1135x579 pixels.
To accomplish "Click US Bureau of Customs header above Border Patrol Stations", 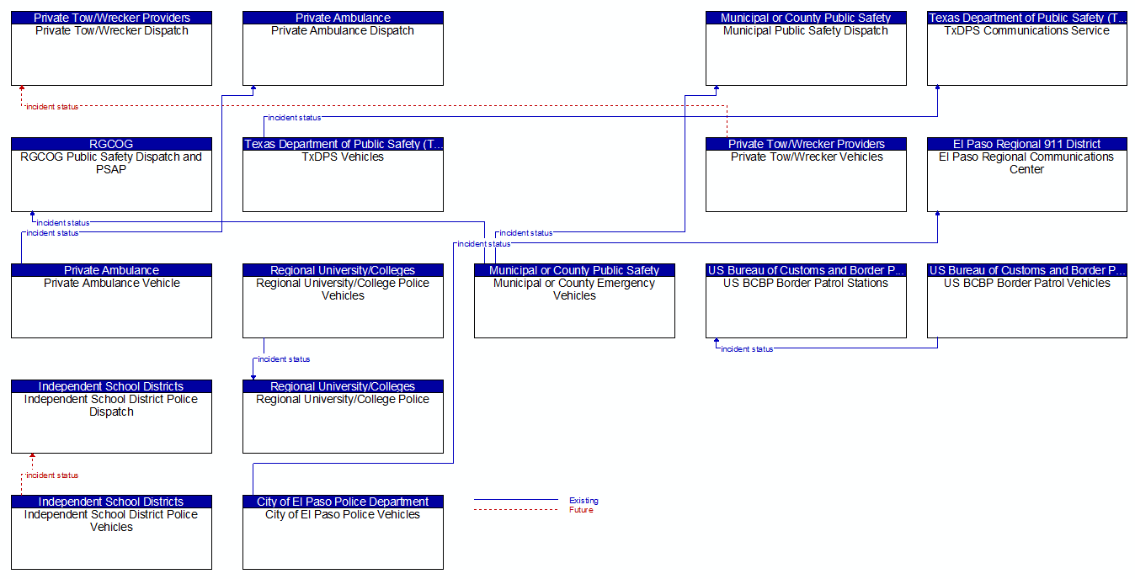I will click(806, 270).
